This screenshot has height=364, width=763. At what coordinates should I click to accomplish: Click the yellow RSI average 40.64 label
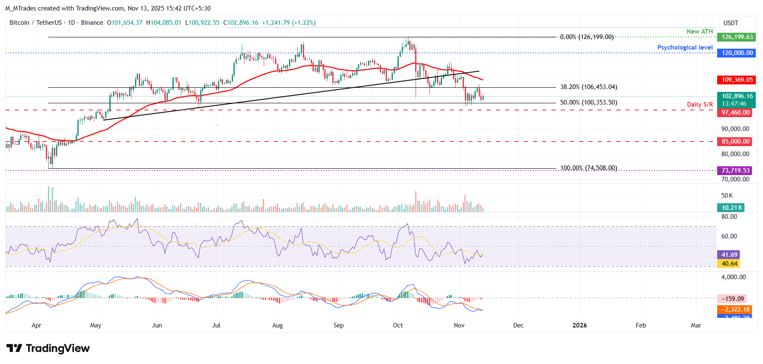729,264
